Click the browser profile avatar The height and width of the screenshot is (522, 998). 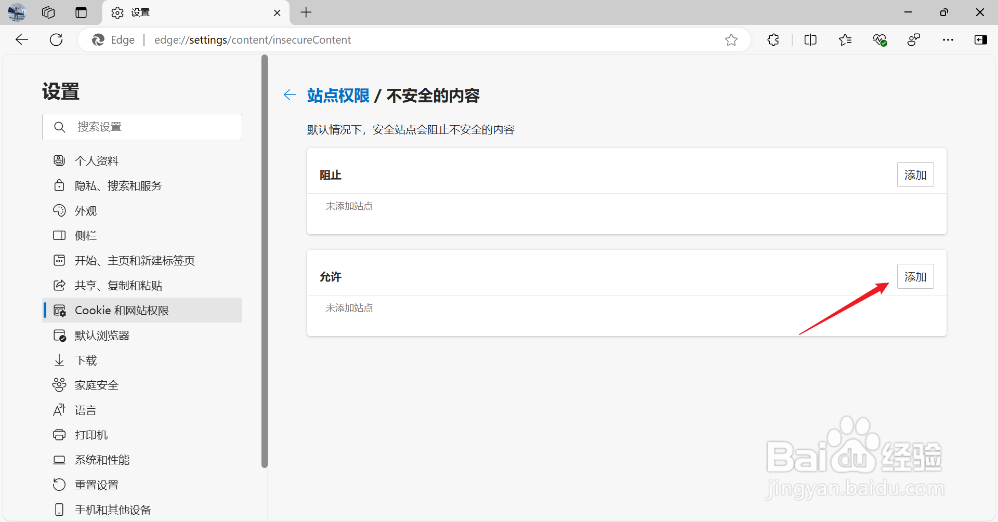pyautogui.click(x=16, y=12)
